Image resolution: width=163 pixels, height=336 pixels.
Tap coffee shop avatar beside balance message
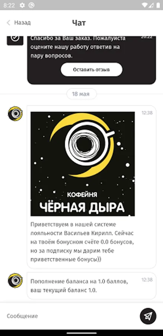(x=15, y=280)
